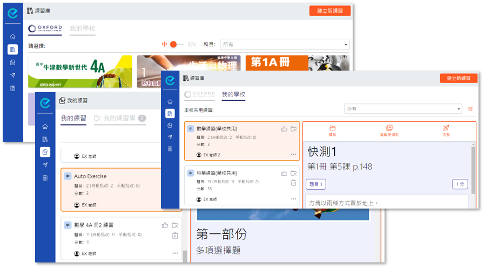Viewport: 485px width, 270px height.
Task: Open more options for 科學練習(學校共用)
Action: click(293, 199)
